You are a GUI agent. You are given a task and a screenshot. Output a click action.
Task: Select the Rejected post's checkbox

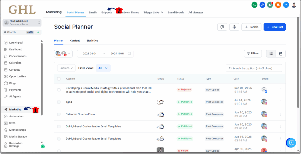(59, 90)
